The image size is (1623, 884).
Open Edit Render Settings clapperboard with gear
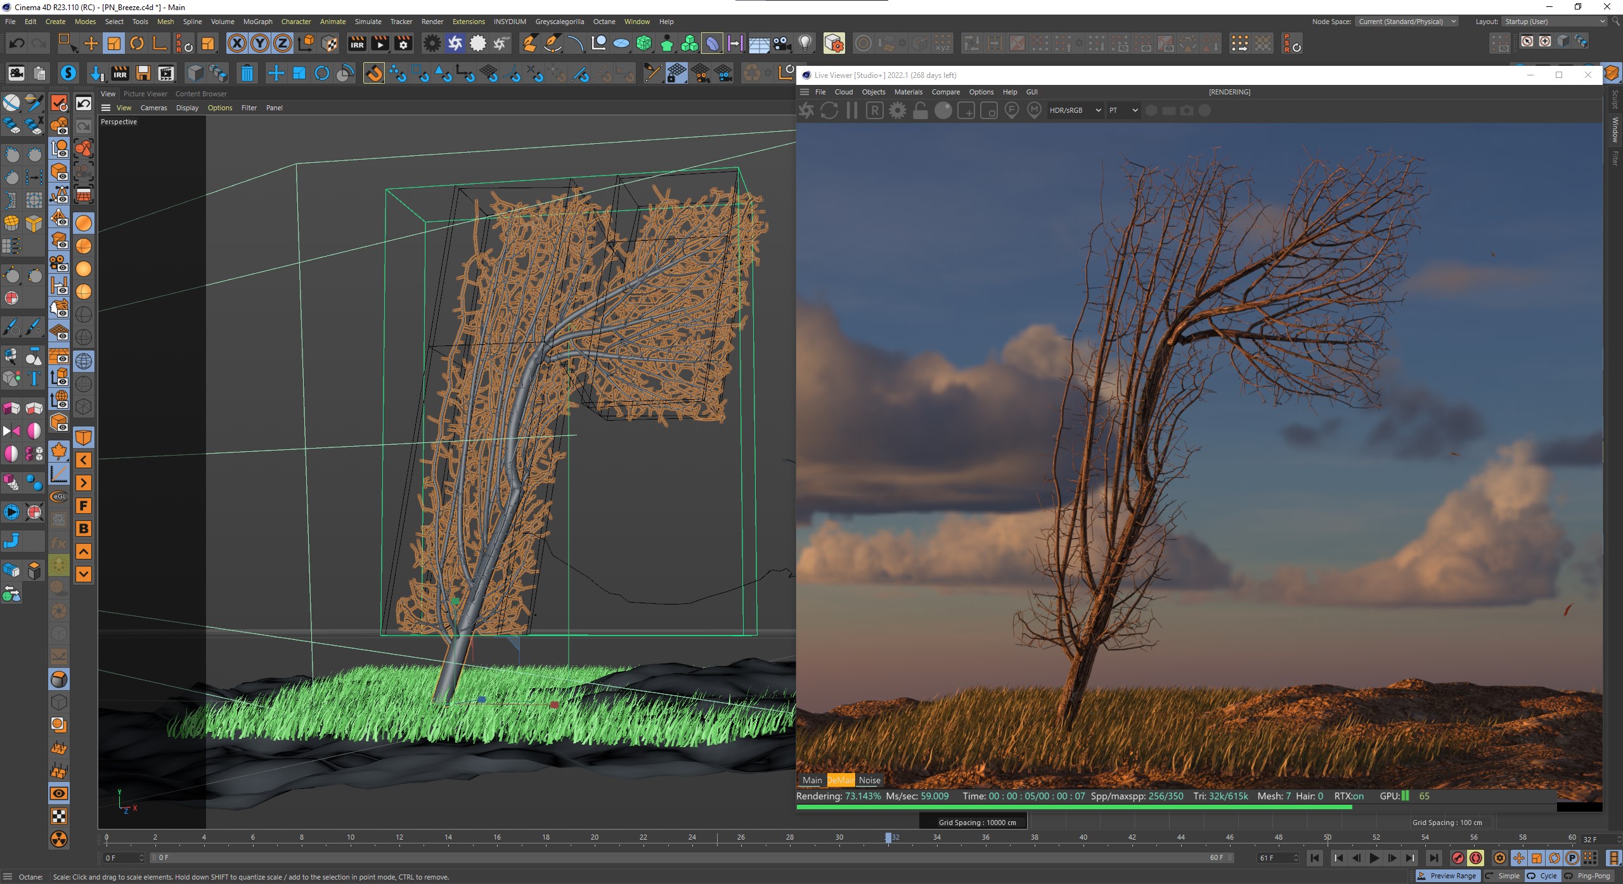[x=403, y=44]
